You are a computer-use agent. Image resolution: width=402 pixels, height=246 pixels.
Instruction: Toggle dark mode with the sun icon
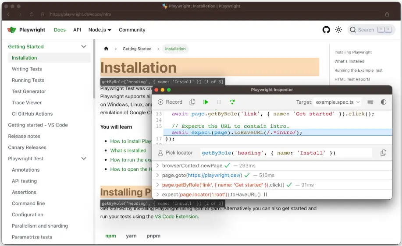click(338, 30)
